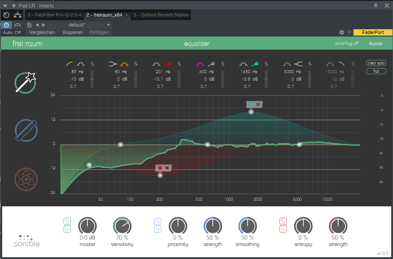The height and width of the screenshot is (259, 393).
Task: Select bell filter type for 13000 Hz band
Action: coord(330,64)
